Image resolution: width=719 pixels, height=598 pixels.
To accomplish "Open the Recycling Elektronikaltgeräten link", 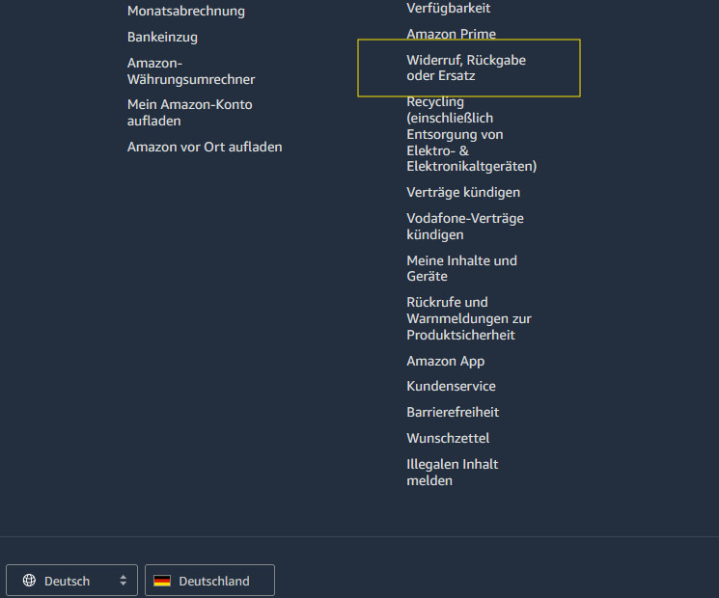I will [471, 134].
